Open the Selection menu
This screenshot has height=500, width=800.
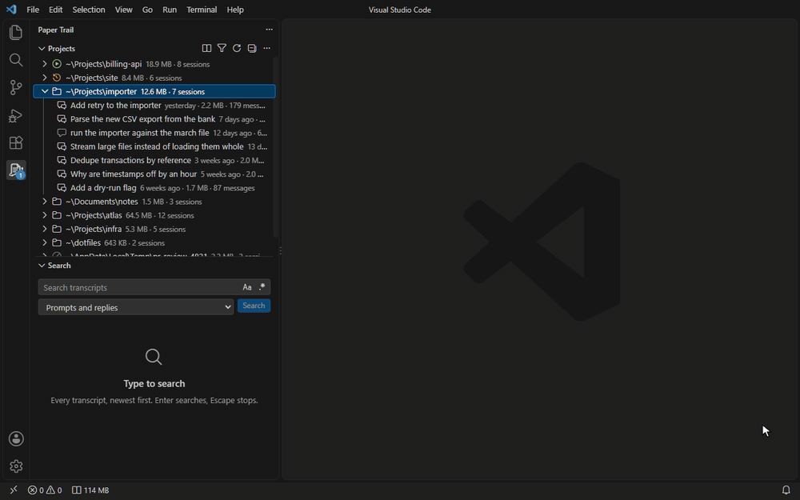point(89,10)
